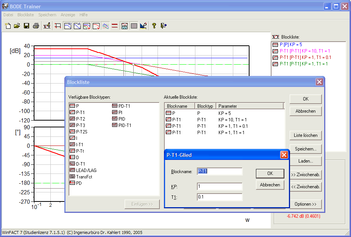Click the Laden... button

tap(306, 161)
